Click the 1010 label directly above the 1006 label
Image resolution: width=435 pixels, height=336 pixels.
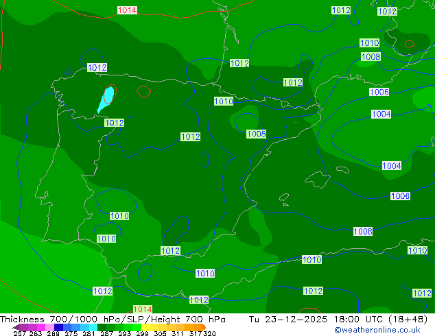click(369, 43)
